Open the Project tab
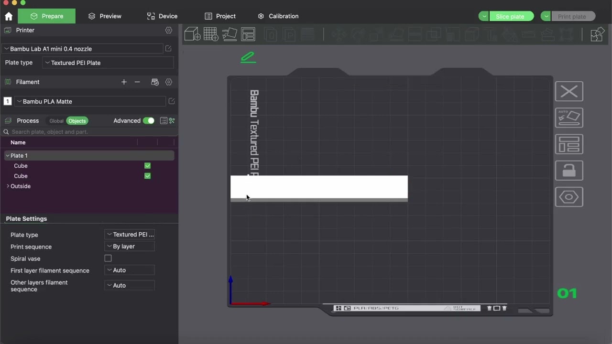The width and height of the screenshot is (612, 344). (x=220, y=16)
